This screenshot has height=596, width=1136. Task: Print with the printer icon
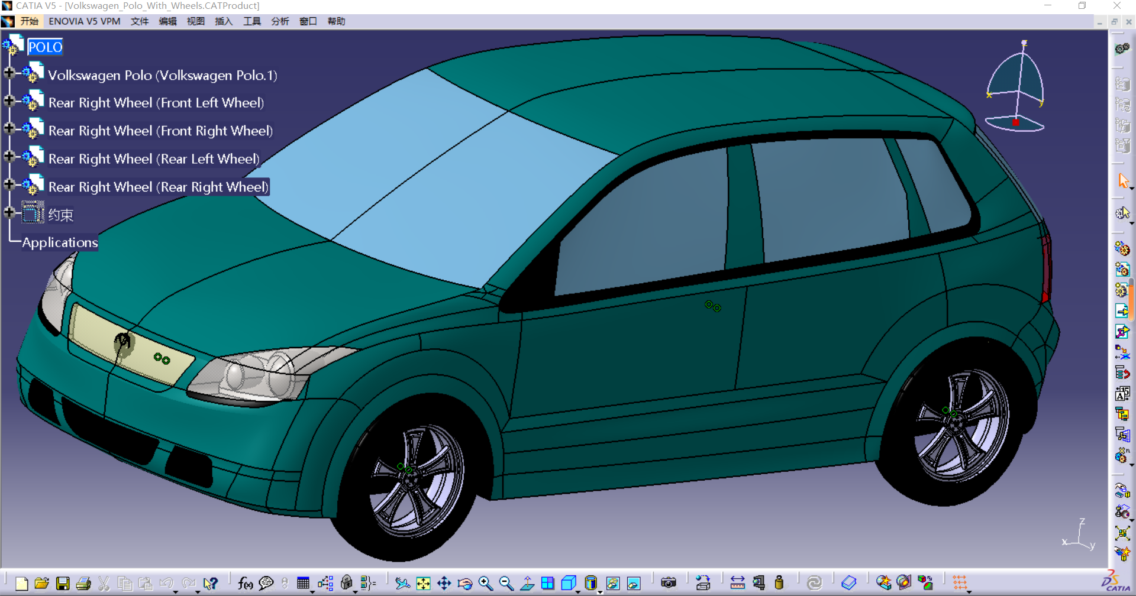click(83, 584)
